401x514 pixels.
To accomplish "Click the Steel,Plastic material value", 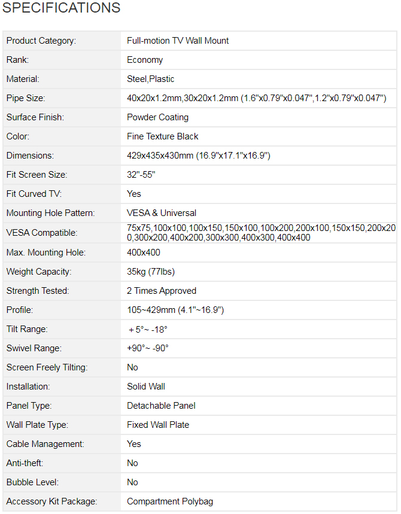I will (151, 79).
